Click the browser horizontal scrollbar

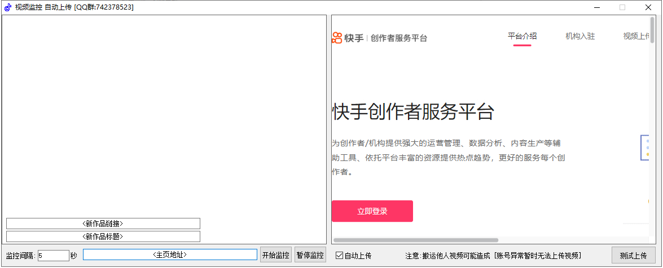click(416, 240)
